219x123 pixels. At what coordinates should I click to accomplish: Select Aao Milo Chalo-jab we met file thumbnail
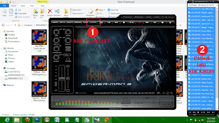39,41
